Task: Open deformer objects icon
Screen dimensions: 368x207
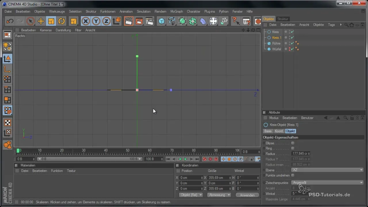Action: 203,21
